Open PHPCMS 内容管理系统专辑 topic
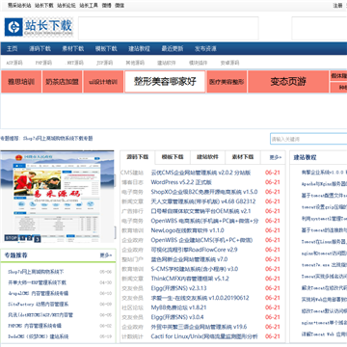Image resolution: width=347 pixels, height=347 pixels. pos(35,326)
